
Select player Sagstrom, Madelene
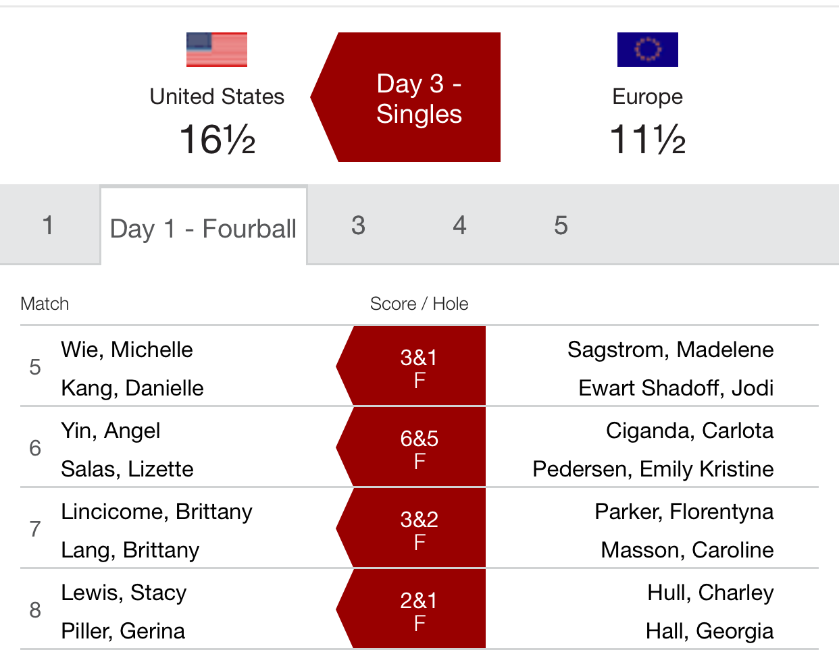tap(670, 350)
